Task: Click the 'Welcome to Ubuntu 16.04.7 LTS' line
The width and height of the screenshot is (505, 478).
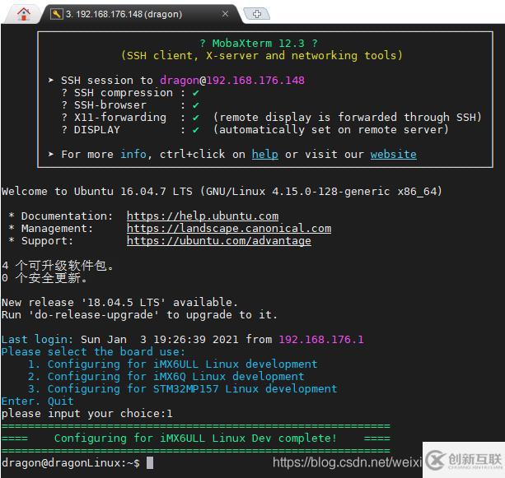Action: coord(222,192)
